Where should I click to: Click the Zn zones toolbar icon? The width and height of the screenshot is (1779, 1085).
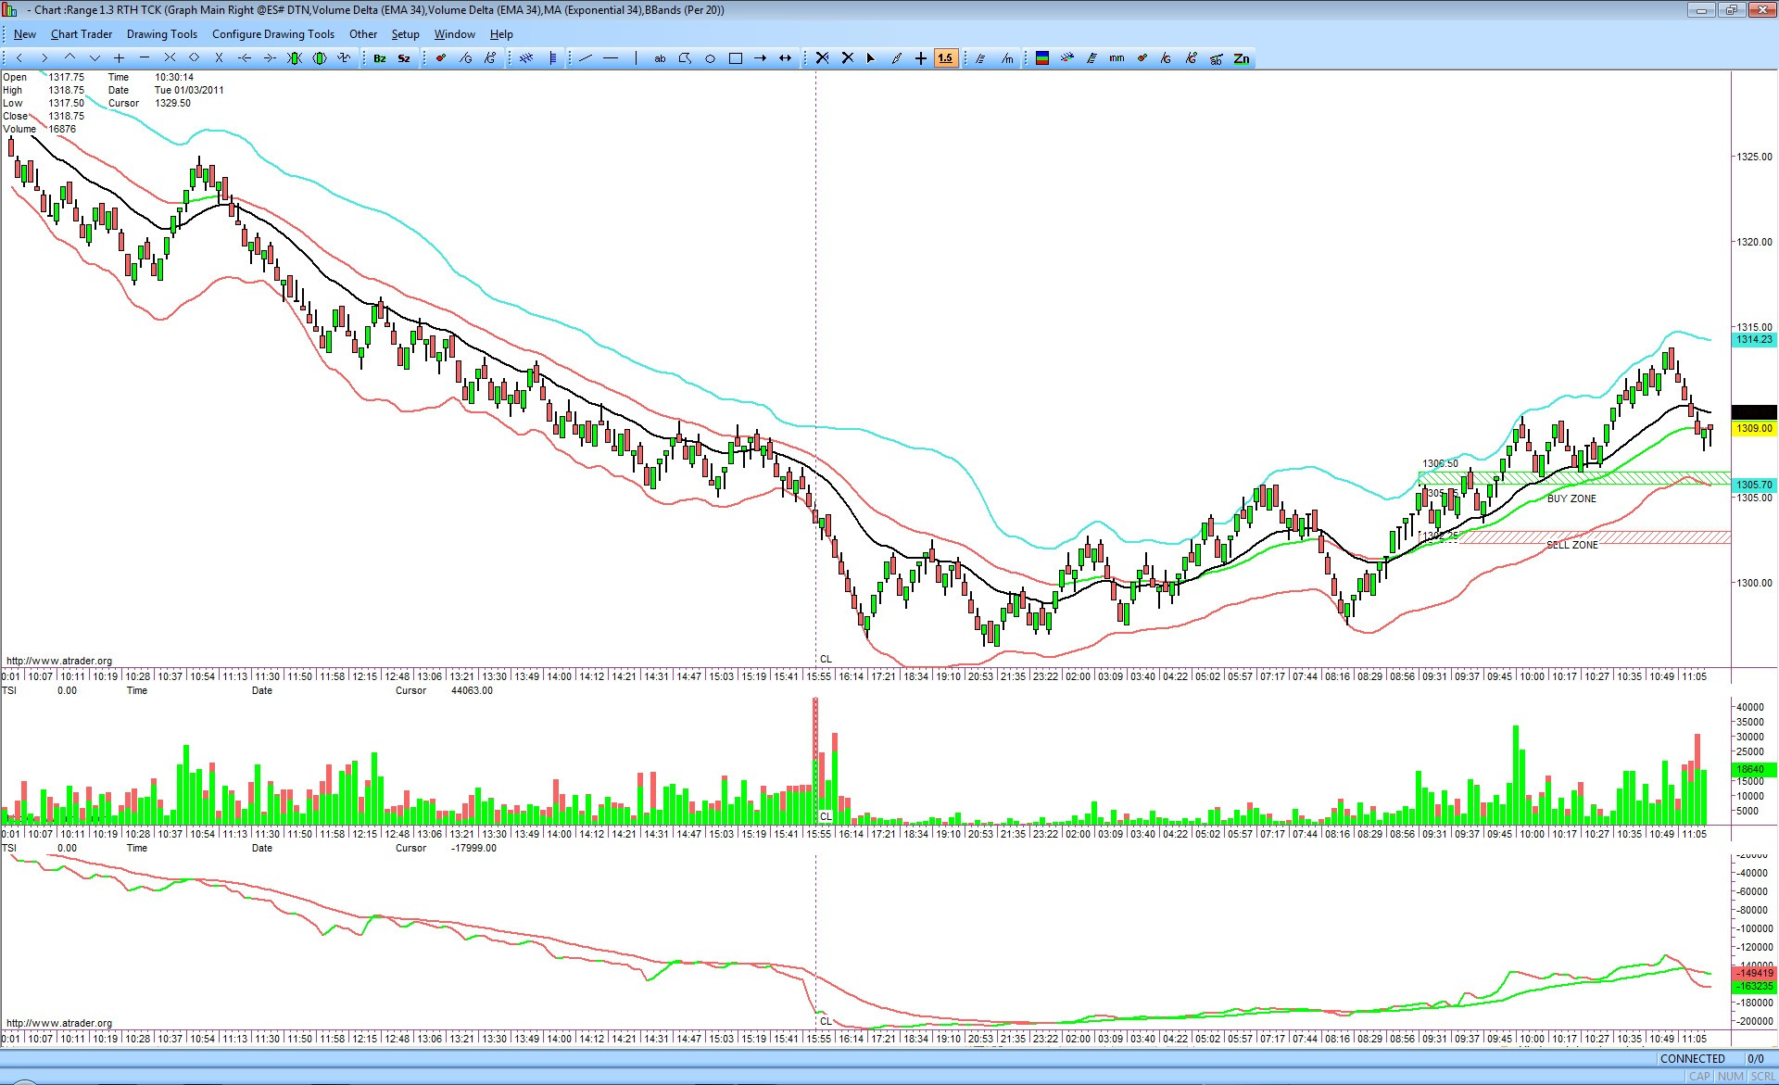coord(1242,58)
